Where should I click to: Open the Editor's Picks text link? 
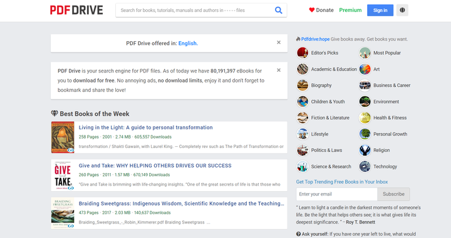324,53
